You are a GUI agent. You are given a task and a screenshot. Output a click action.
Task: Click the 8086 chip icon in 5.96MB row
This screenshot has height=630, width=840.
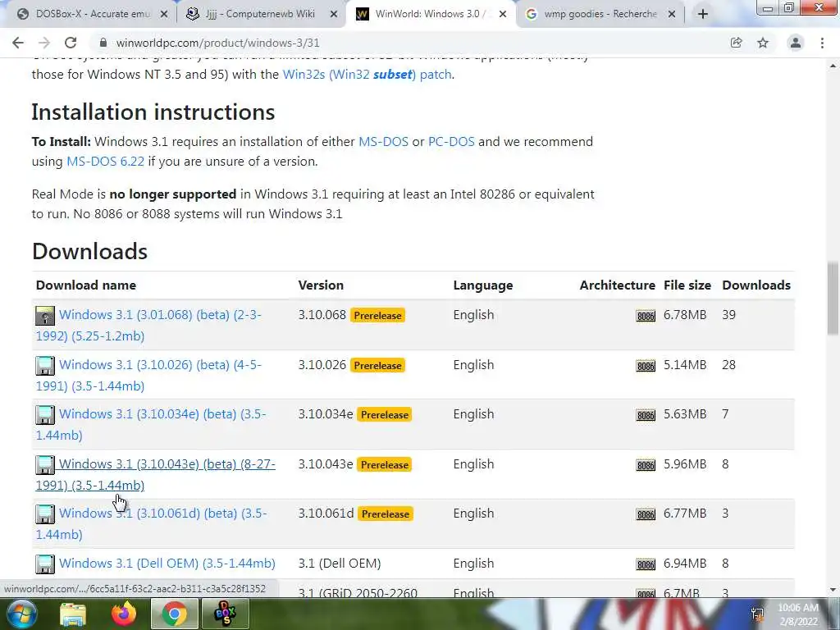(646, 464)
